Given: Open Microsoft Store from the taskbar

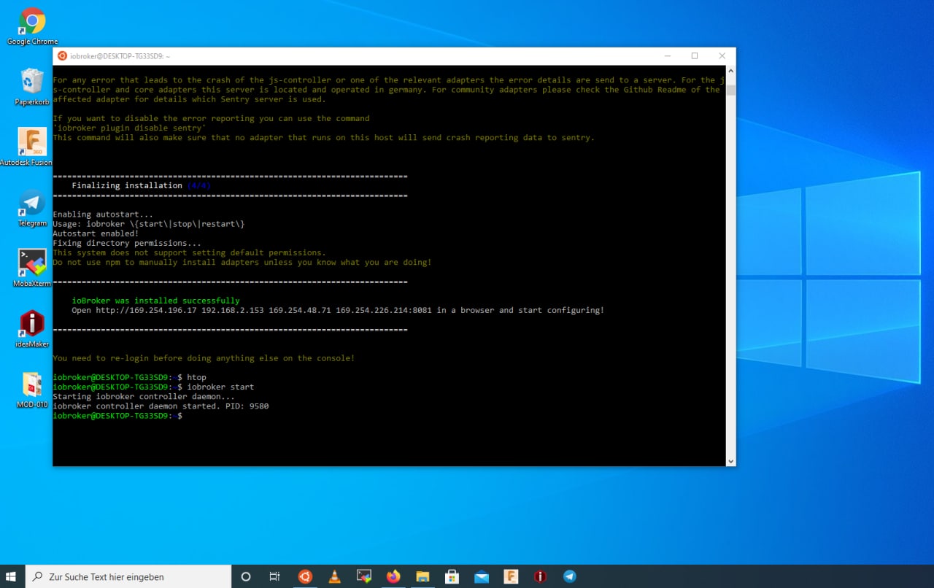Looking at the screenshot, I should (452, 576).
